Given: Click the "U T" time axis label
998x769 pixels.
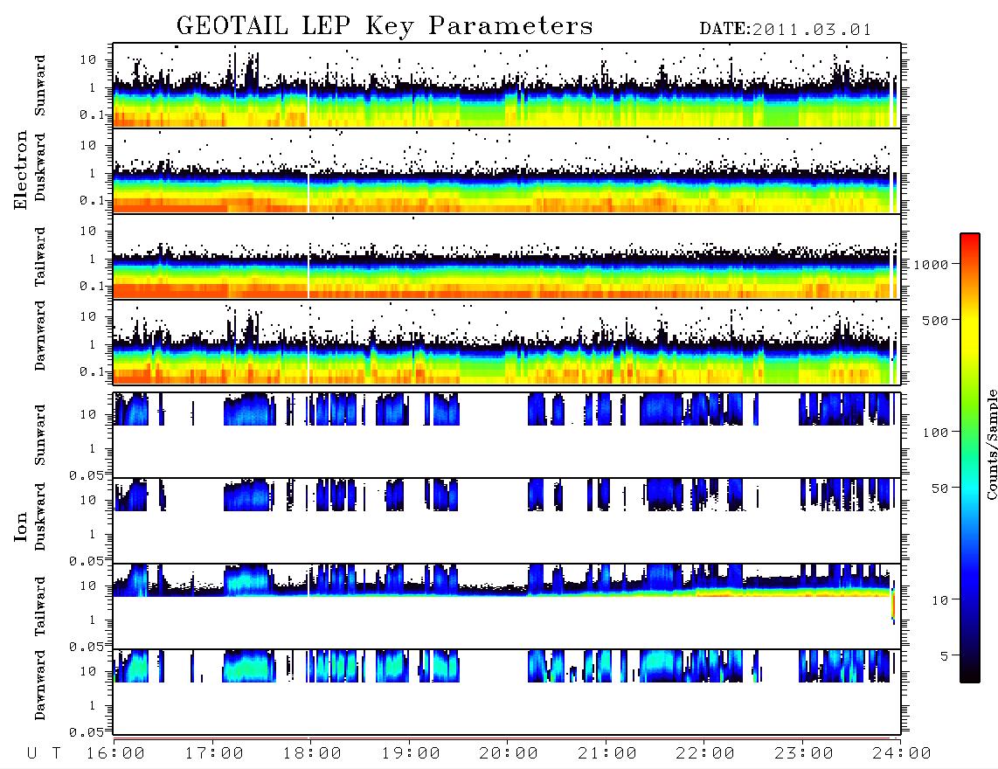Looking at the screenshot, I should pos(44,753).
